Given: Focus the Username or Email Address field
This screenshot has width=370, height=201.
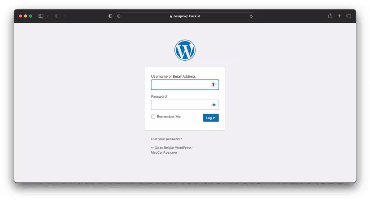Looking at the screenshot, I should pos(185,85).
